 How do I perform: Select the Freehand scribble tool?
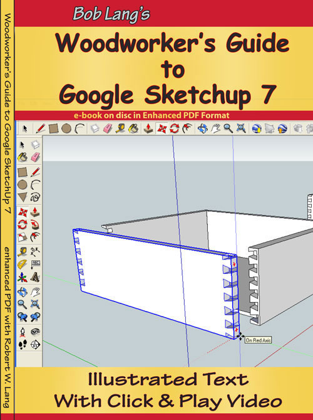tap(35, 197)
